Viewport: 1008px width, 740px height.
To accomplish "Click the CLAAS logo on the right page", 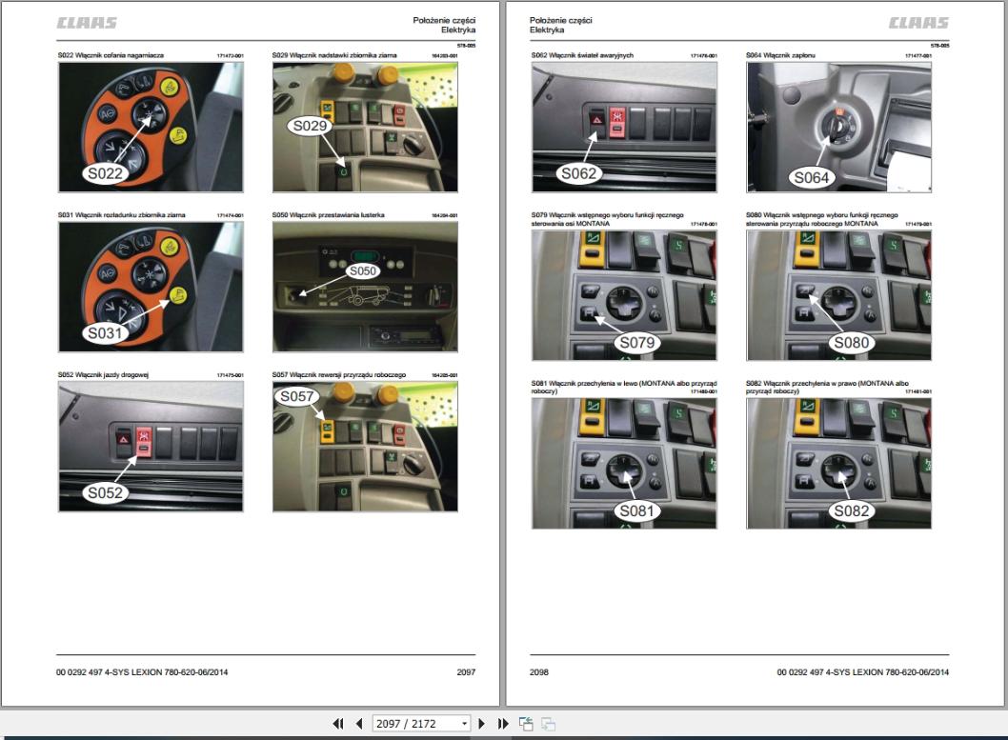I will tap(918, 23).
